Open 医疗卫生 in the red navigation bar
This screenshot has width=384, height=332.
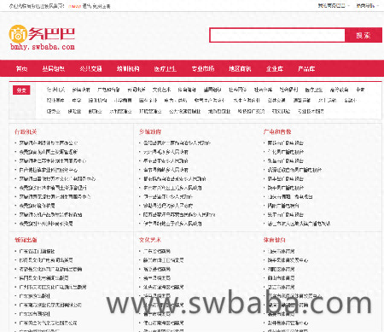(x=166, y=68)
